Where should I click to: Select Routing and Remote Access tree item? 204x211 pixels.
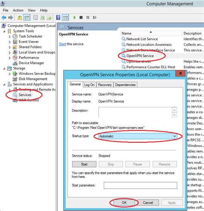pyautogui.click(x=37, y=89)
